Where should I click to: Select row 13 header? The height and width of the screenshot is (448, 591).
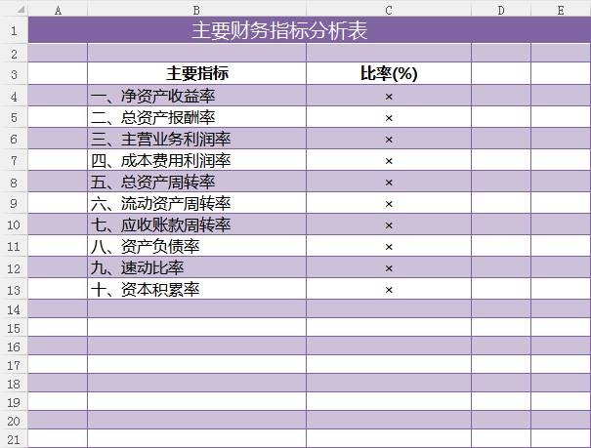coord(14,289)
